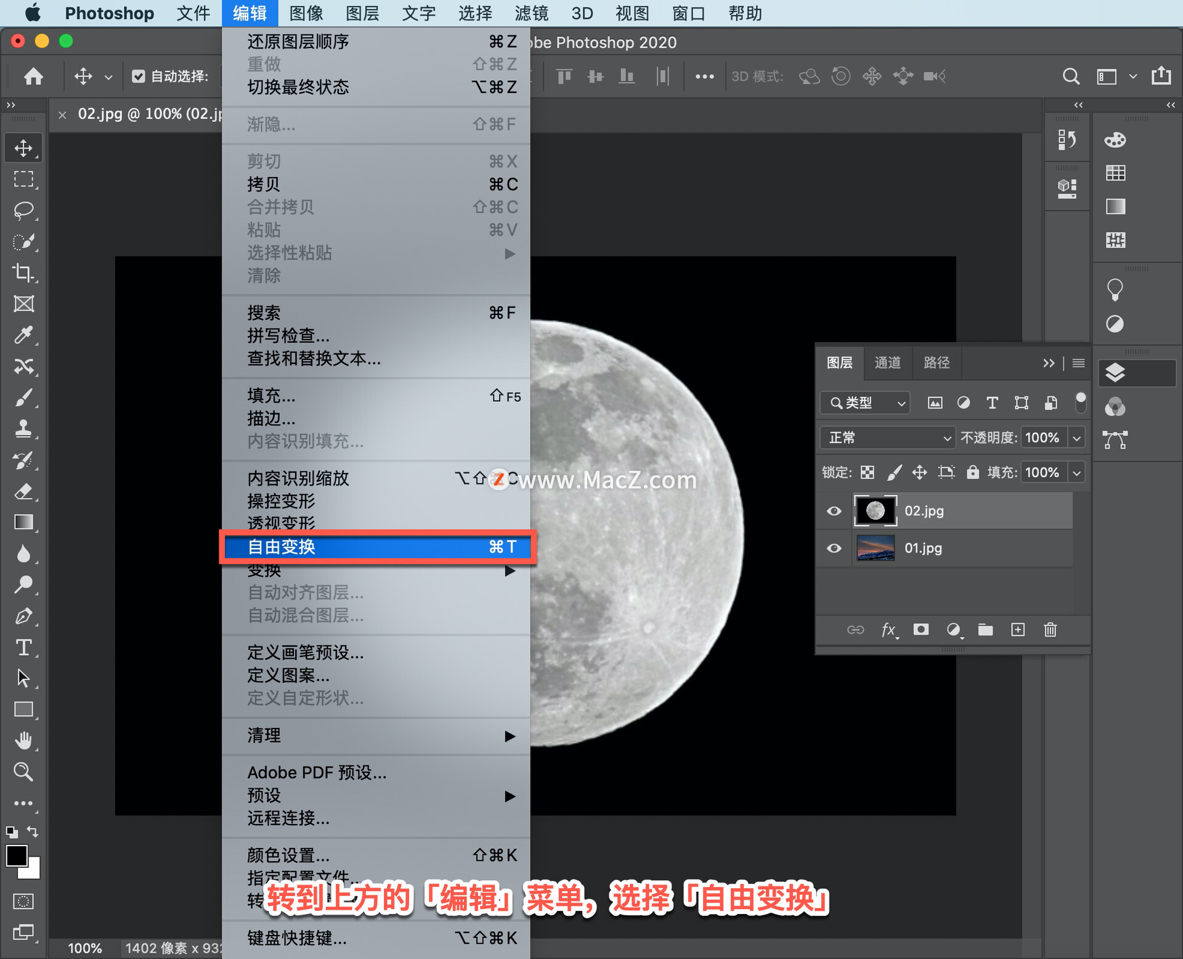This screenshot has height=959, width=1183.
Task: Choose 键盘快捷键... menu entry
Action: tap(376, 937)
